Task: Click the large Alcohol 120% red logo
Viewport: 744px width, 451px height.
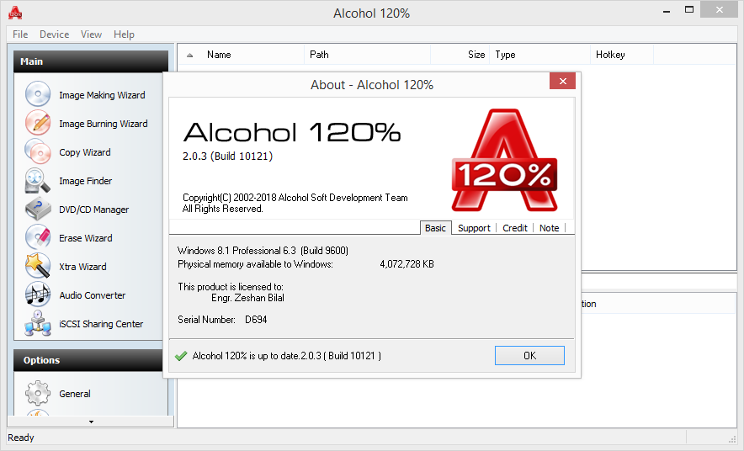Action: pyautogui.click(x=504, y=161)
